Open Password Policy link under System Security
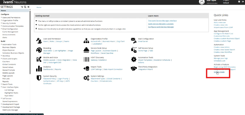The width and height of the screenshot is (245, 115). tap(50, 79)
